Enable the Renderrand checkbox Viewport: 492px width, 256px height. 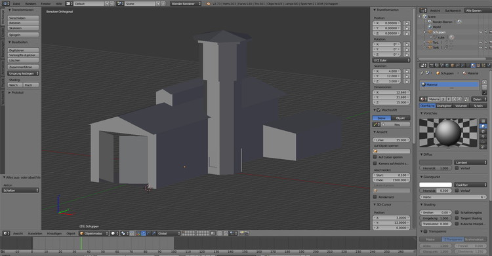[x=375, y=197]
